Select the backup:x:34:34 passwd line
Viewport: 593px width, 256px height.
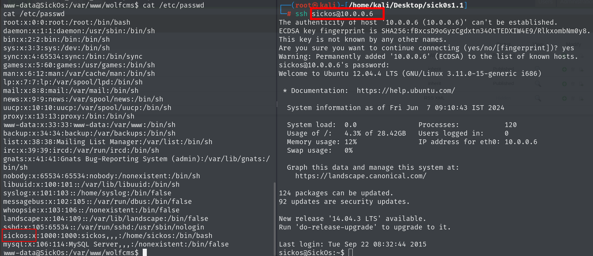[x=89, y=133]
